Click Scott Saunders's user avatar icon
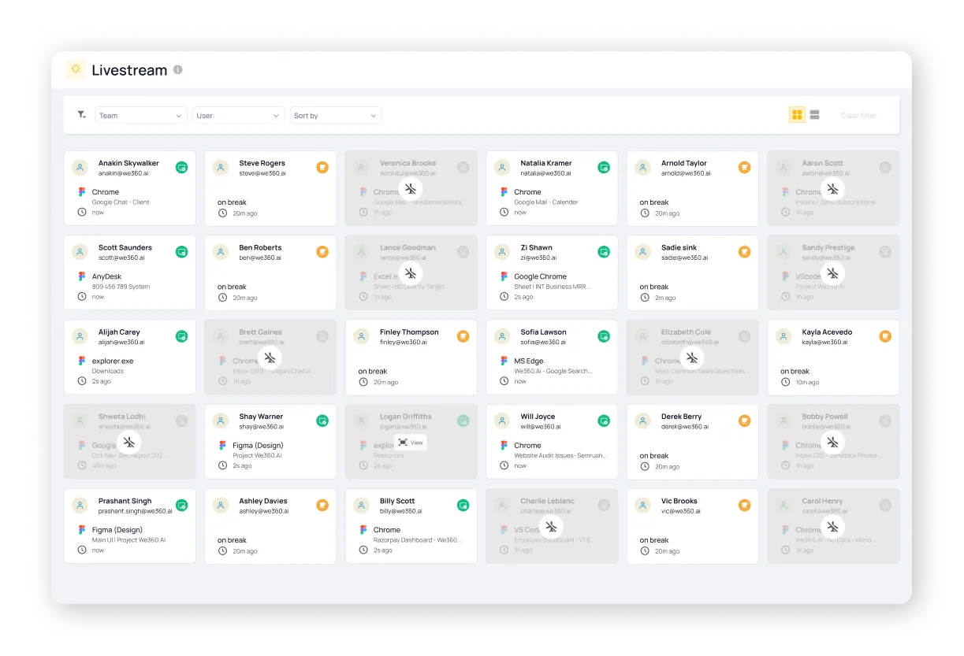 point(78,251)
